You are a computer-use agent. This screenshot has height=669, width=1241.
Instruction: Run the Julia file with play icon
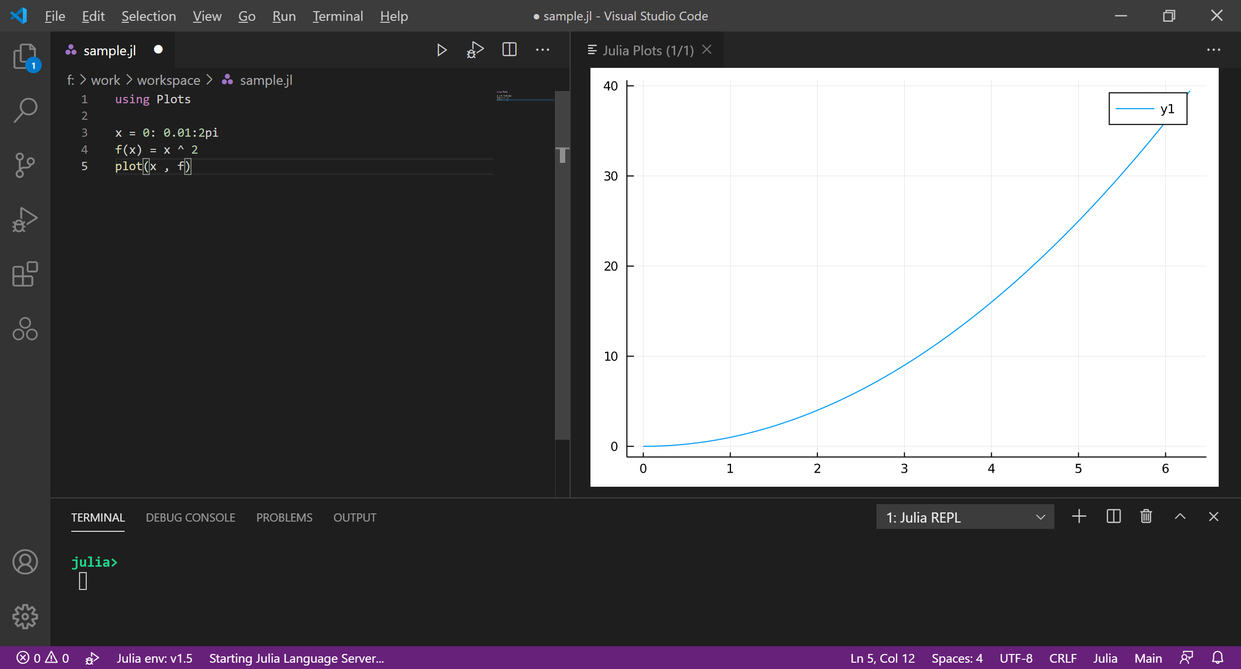[x=441, y=50]
